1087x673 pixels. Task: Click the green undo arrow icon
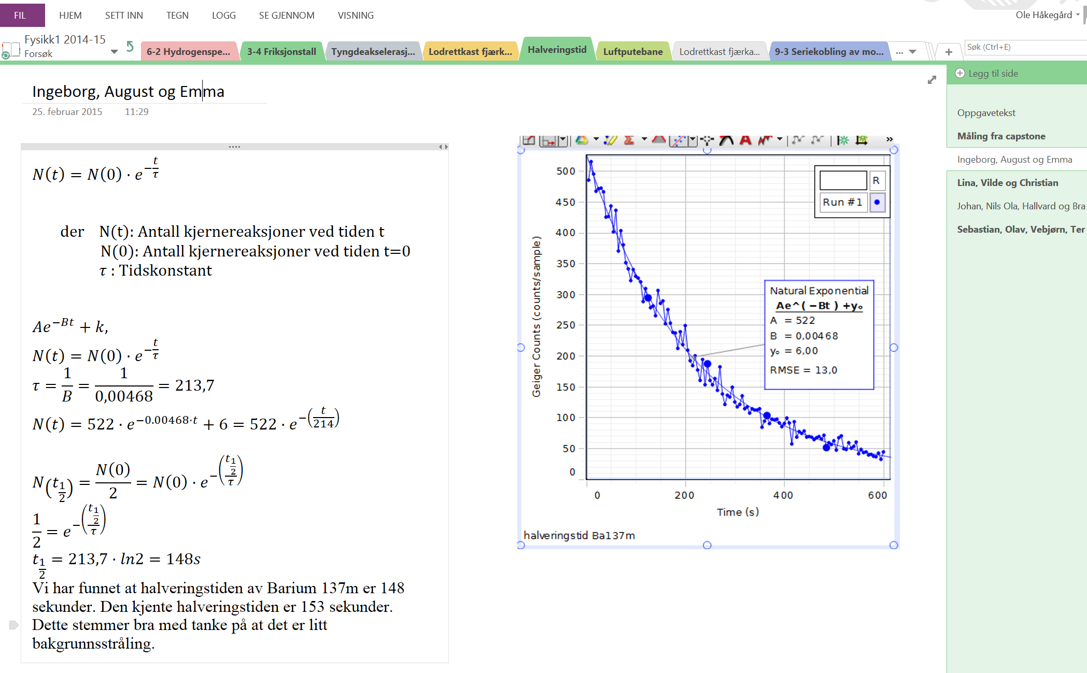130,46
